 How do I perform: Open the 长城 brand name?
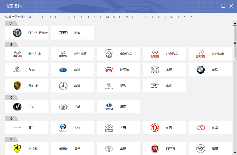click(77, 107)
